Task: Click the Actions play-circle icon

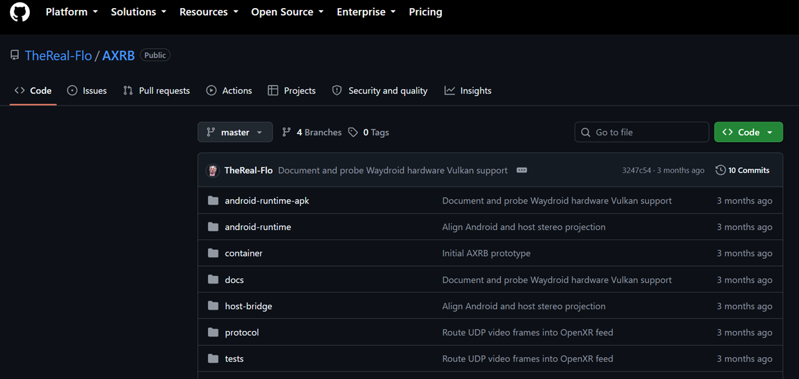Action: (212, 91)
